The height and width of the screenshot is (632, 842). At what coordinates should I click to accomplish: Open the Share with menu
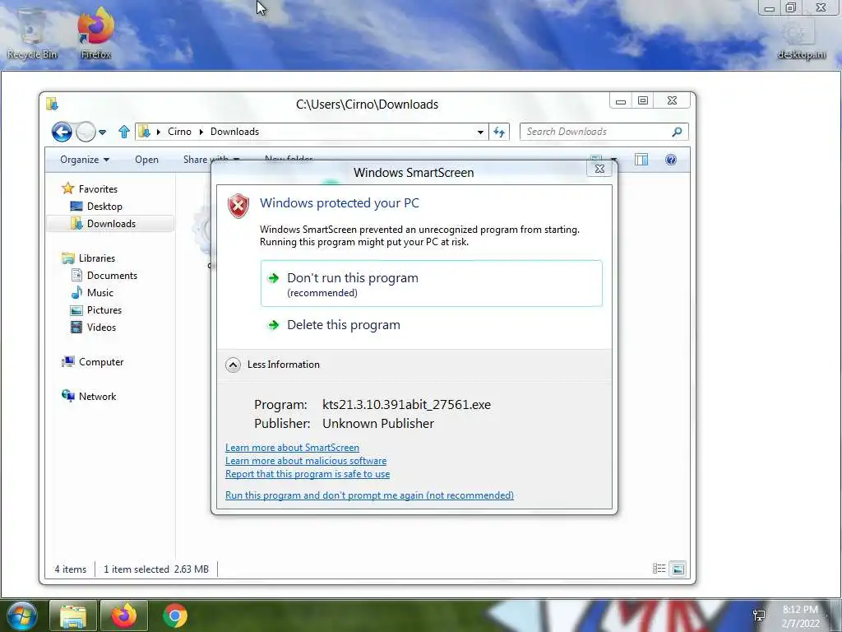pos(211,160)
